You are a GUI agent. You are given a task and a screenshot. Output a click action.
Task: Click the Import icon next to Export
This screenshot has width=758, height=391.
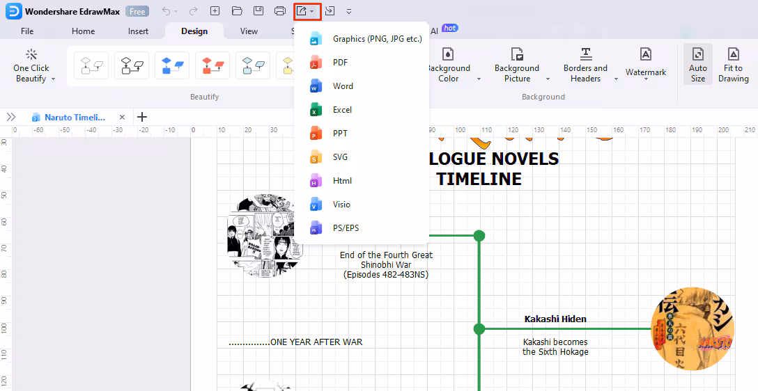click(330, 11)
